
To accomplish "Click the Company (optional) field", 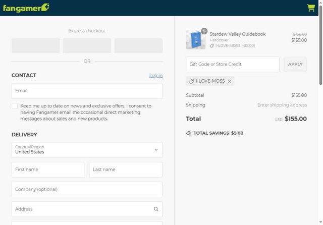I will click(87, 189).
